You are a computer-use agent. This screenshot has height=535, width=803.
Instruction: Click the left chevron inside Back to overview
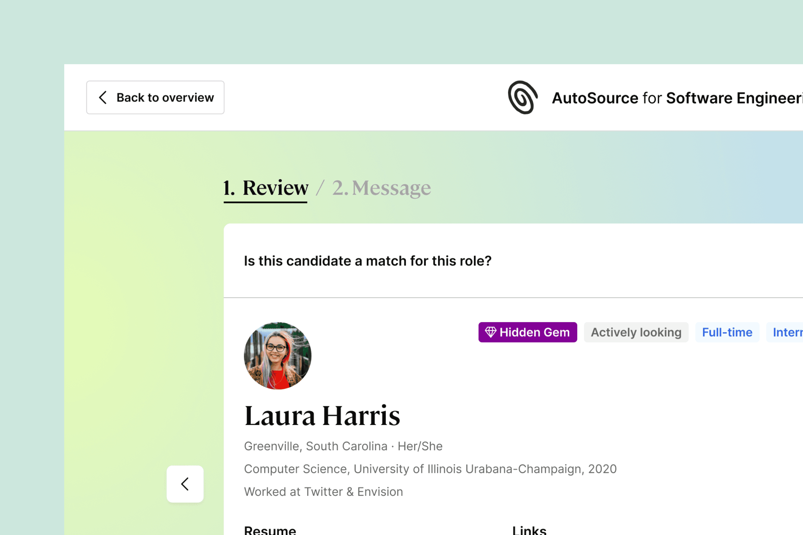click(x=103, y=97)
